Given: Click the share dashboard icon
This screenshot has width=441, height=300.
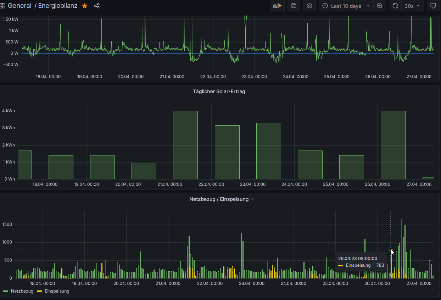Looking at the screenshot, I should (97, 6).
